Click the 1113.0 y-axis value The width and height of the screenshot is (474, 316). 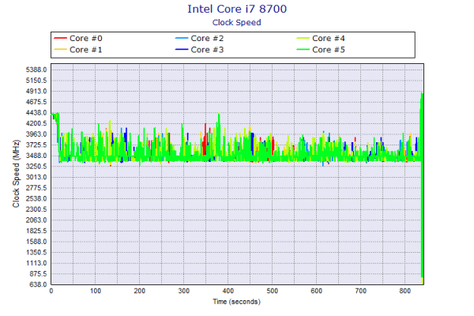[x=36, y=263]
